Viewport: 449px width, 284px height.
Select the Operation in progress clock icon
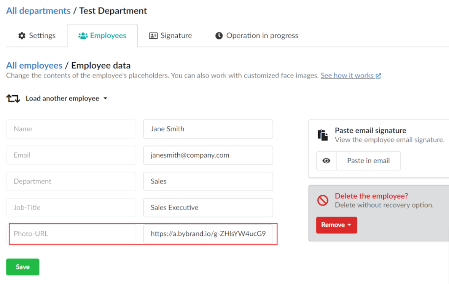pos(219,35)
